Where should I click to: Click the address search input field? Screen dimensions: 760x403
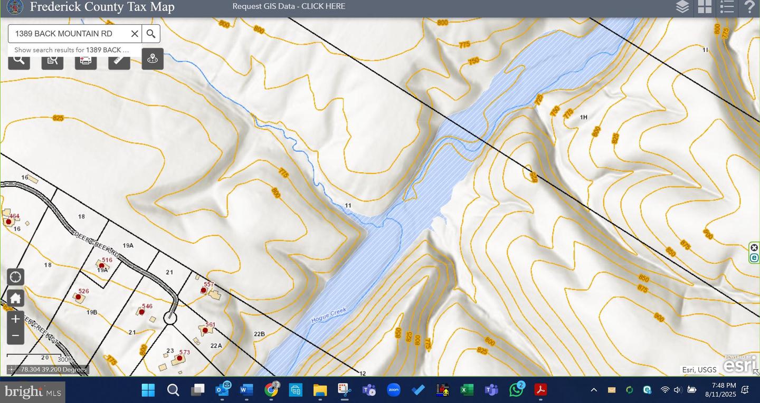(69, 34)
